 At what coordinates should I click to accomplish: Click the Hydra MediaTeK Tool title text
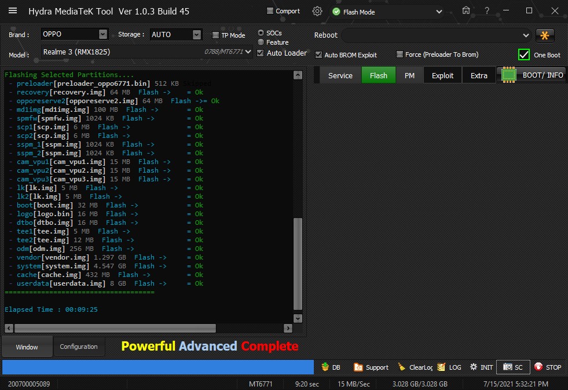coord(109,11)
